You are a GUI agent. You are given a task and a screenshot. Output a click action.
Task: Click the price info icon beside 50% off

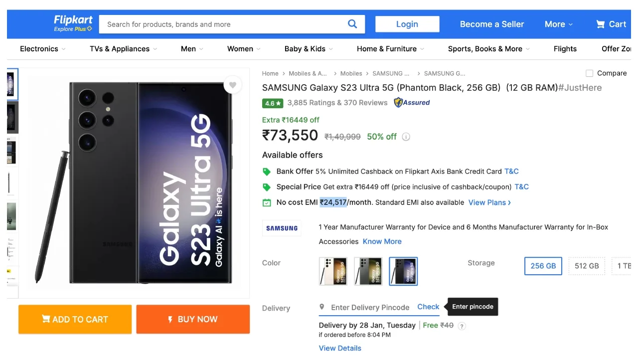pyautogui.click(x=406, y=137)
